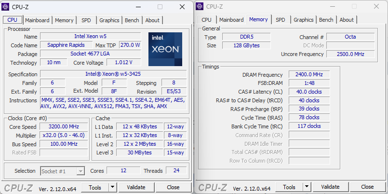Open SPD tab in right CPU-Z window
388x194 pixels.
tap(281, 20)
